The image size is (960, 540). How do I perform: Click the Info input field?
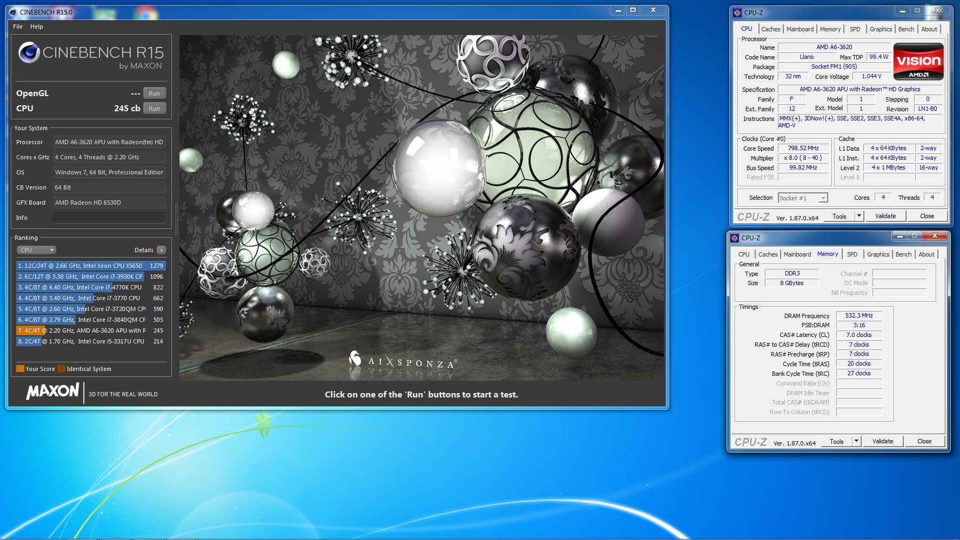coord(109,218)
